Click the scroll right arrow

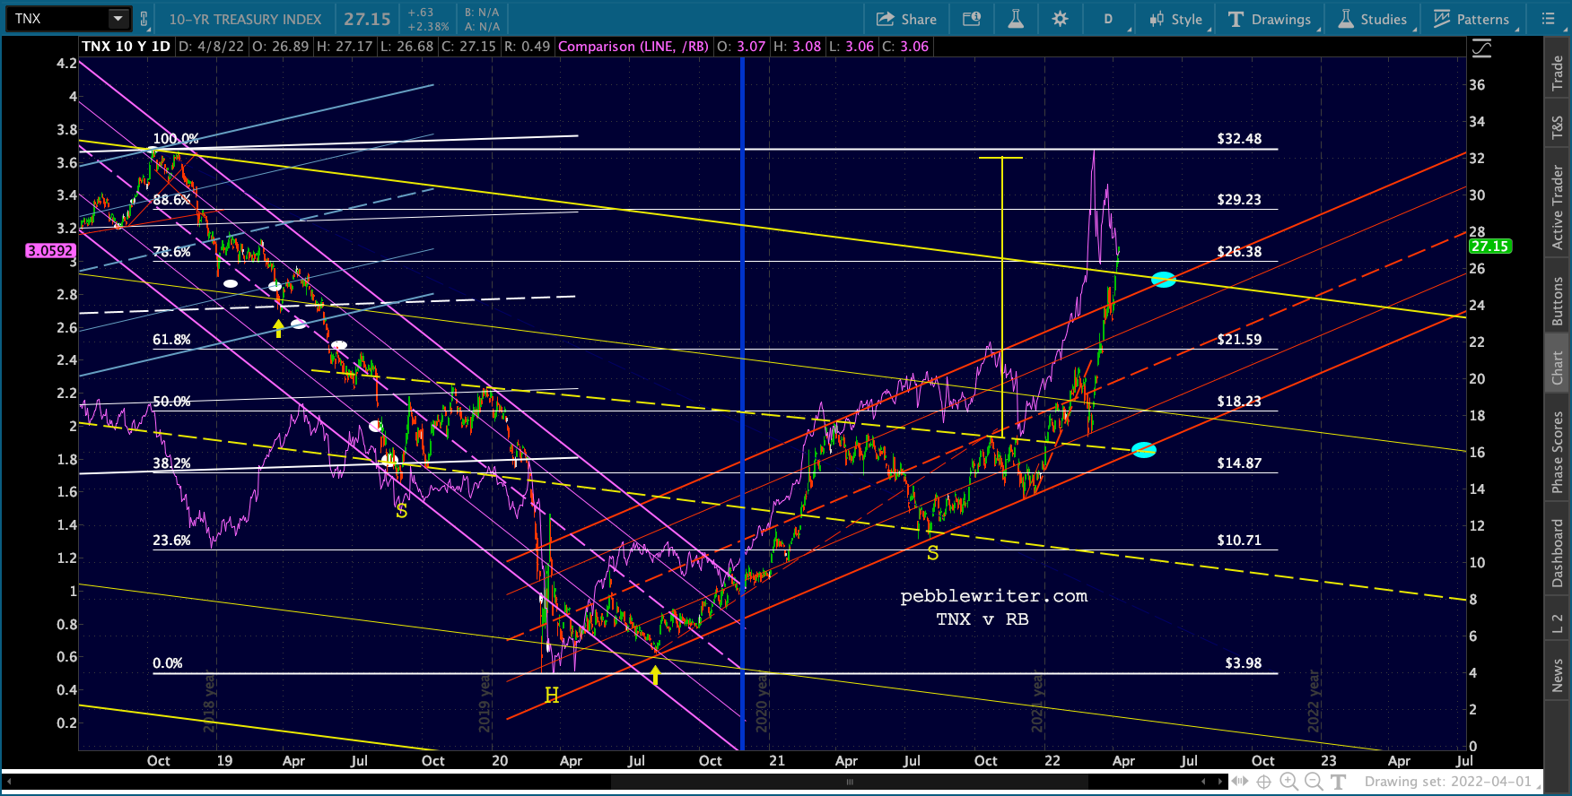click(x=1220, y=782)
